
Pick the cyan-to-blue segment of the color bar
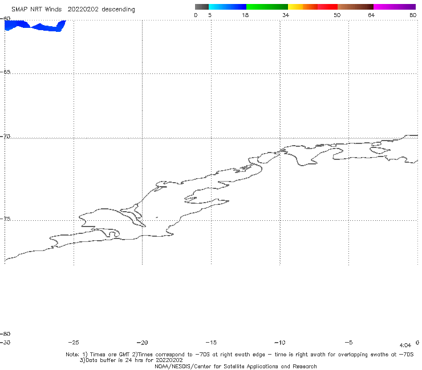pos(228,7)
